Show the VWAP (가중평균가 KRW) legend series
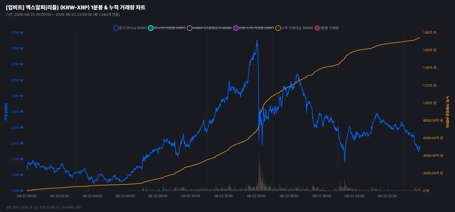455x212 pixels. 209,28
